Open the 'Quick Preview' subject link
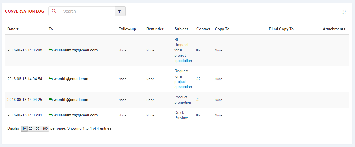Screen dimensions: 355x147 181,115
